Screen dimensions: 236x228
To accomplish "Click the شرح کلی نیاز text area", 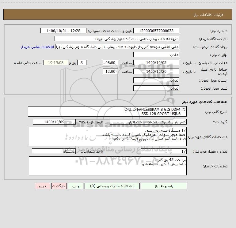I will [x=107, y=111].
